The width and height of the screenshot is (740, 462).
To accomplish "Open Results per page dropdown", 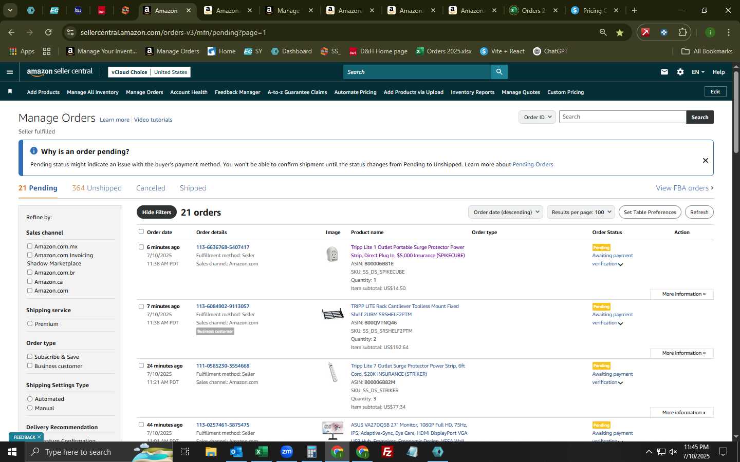I will (x=581, y=212).
